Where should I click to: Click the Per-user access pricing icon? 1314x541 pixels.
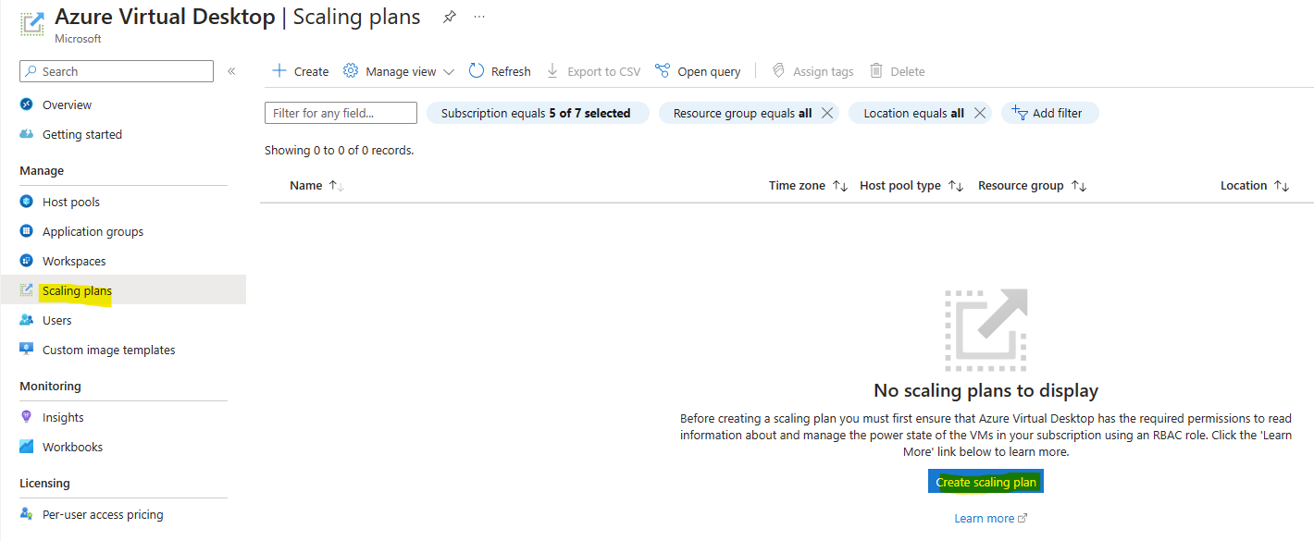click(x=26, y=514)
